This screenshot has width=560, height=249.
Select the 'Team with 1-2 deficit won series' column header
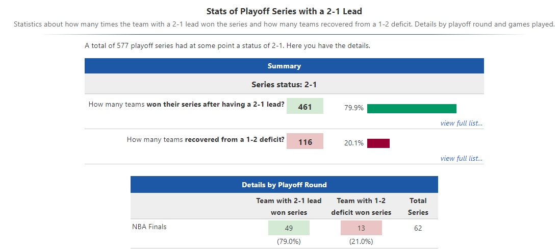pos(361,206)
